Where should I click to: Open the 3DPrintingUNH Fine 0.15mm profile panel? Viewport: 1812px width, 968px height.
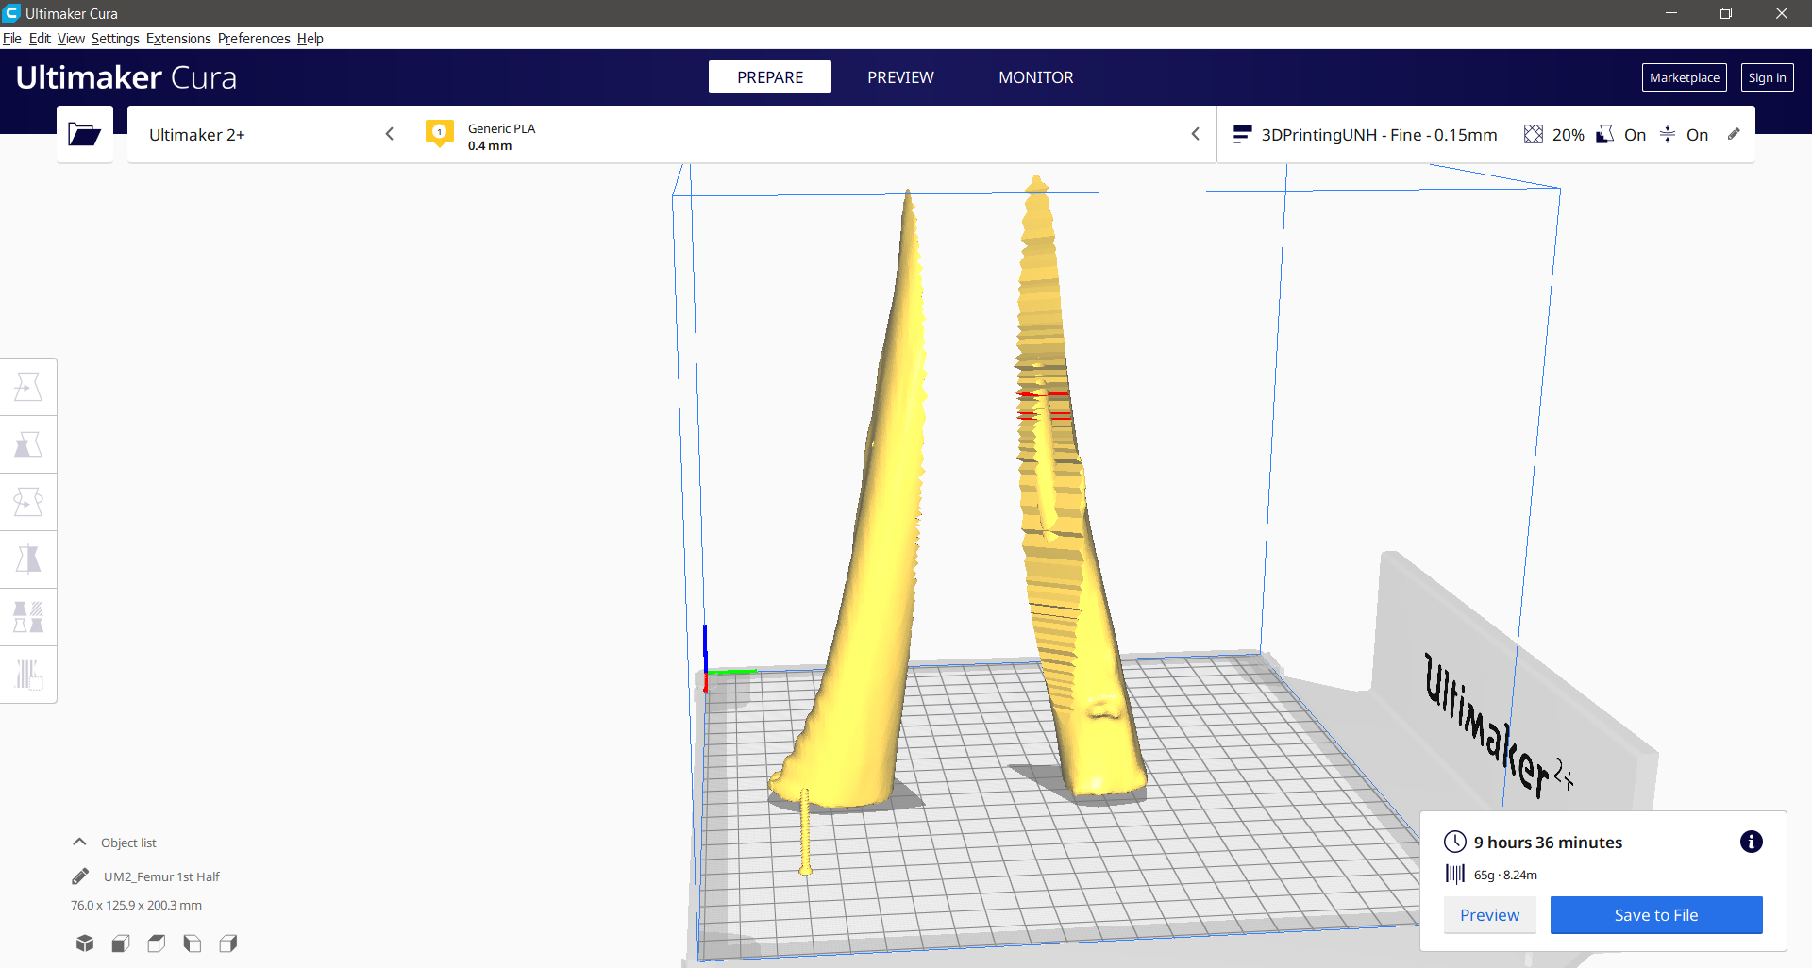(1485, 134)
